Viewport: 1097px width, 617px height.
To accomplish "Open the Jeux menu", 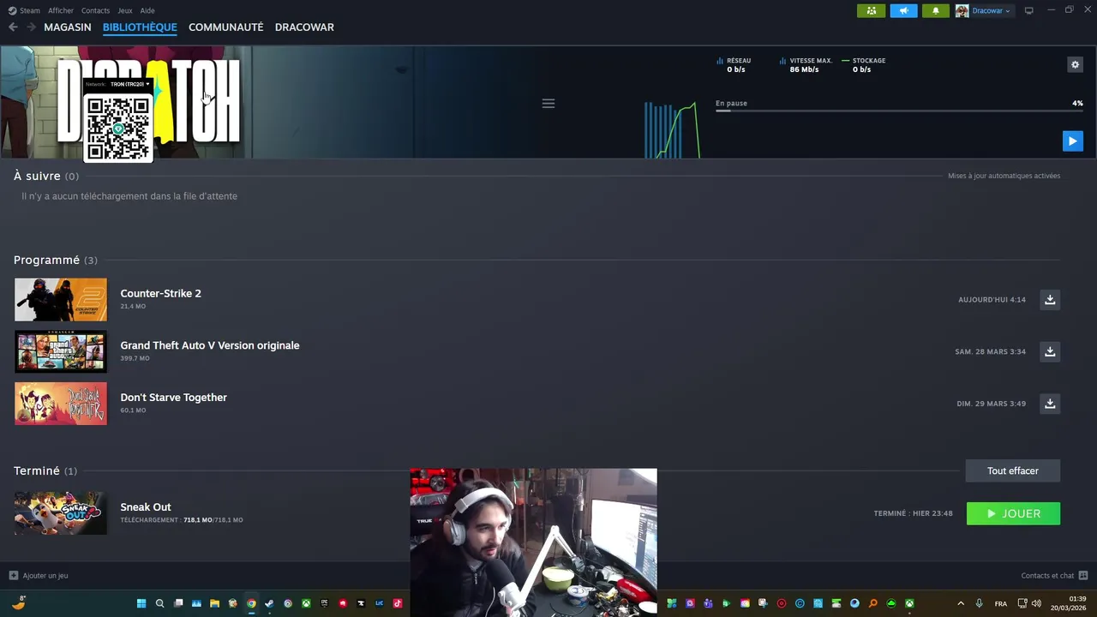I will pos(125,10).
